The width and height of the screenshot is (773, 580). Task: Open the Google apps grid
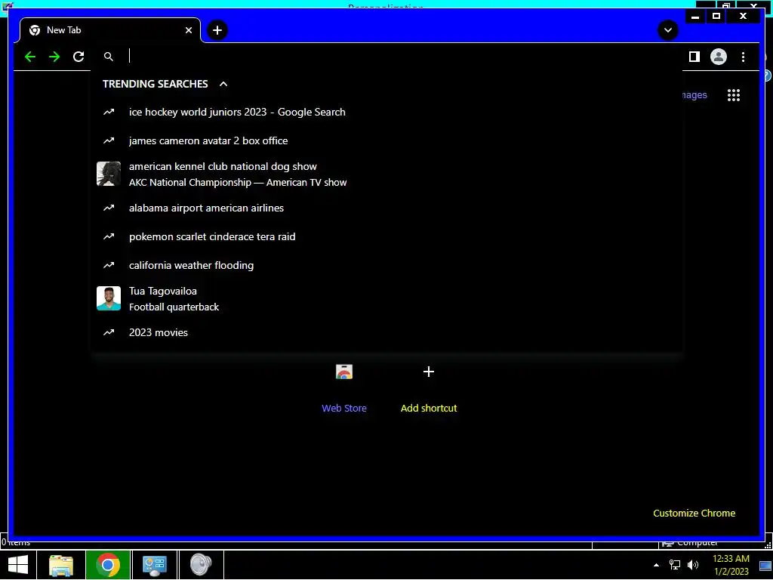pyautogui.click(x=734, y=95)
